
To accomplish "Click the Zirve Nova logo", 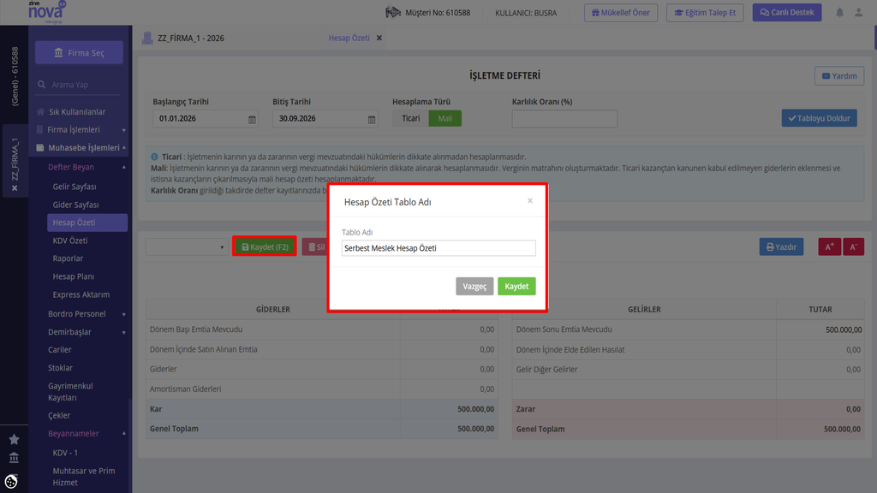I will [47, 12].
